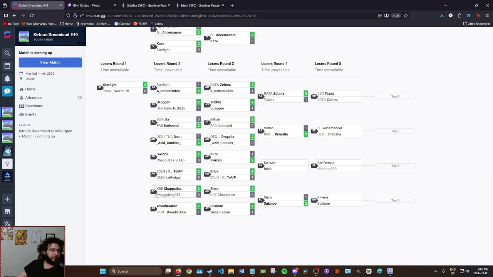Click the padlock site information icon
Viewport: 493px width, 277px height.
(x=75, y=15)
